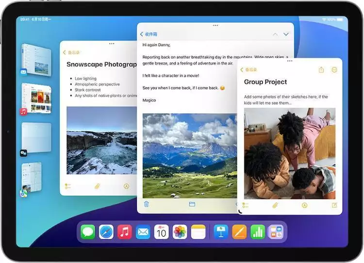
Task: Open more options circle in Group Project note
Action: tap(334, 70)
